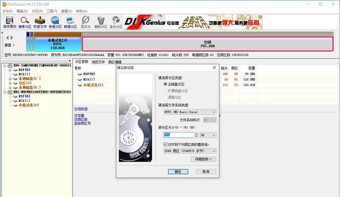Click the 新建分区 new partition icon
Image resolution: width=340 pixels, height=197 pixels.
(x=70, y=22)
